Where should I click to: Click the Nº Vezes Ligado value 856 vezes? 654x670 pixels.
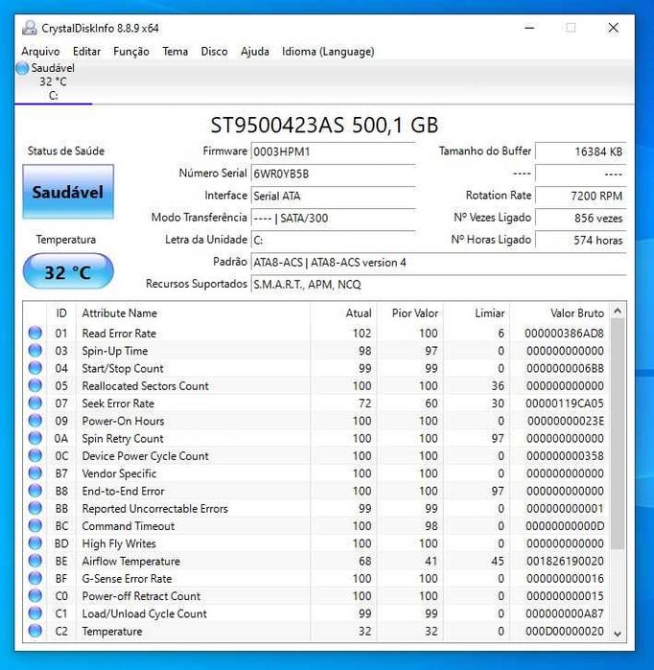coord(581,219)
